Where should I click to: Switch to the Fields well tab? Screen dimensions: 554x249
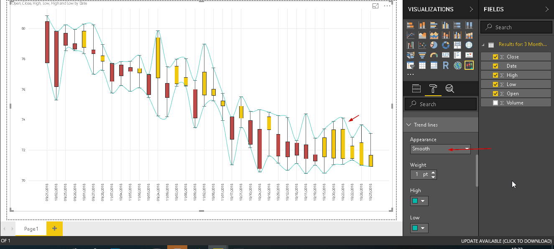(416, 88)
